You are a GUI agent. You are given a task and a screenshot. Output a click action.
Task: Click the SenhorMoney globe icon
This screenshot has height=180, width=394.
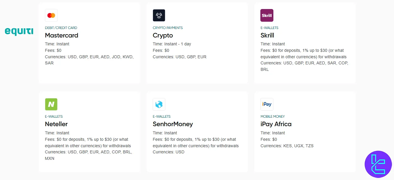click(159, 104)
